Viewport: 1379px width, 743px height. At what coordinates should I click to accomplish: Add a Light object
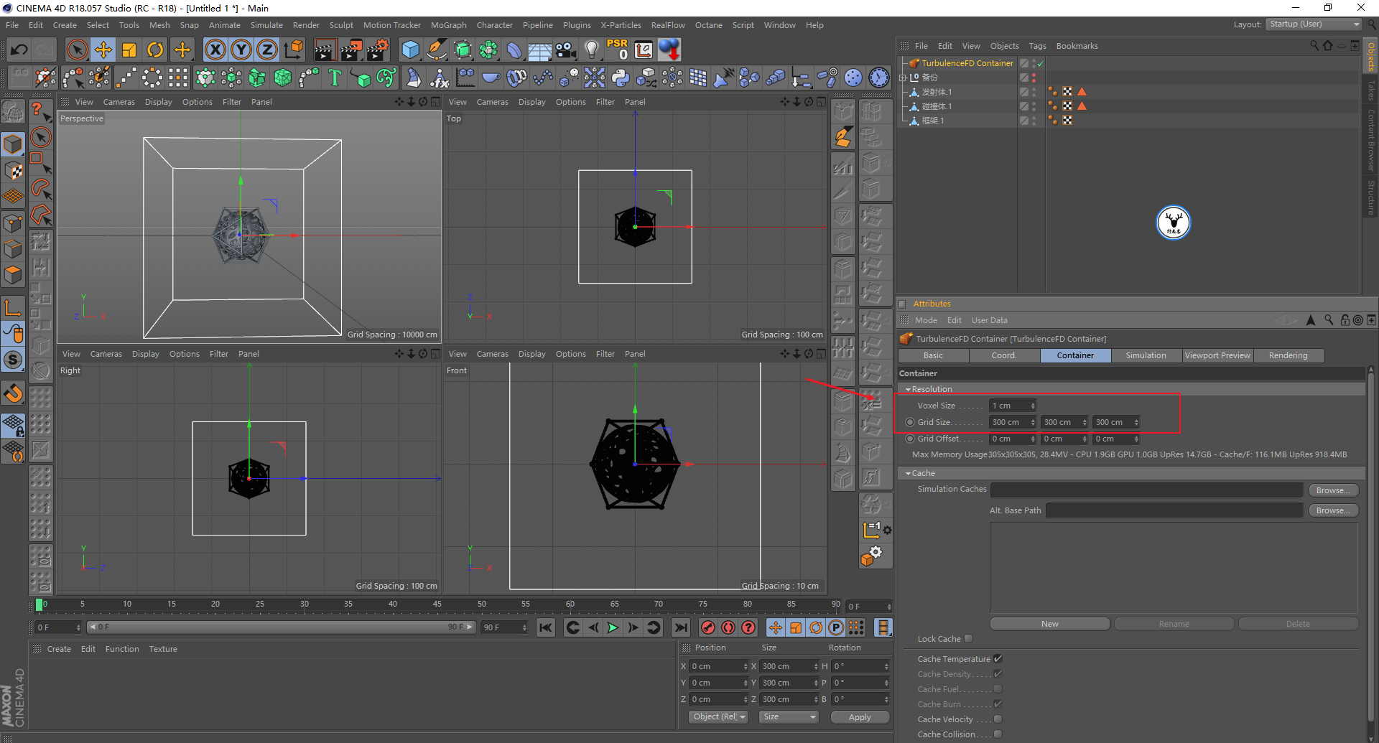click(591, 50)
